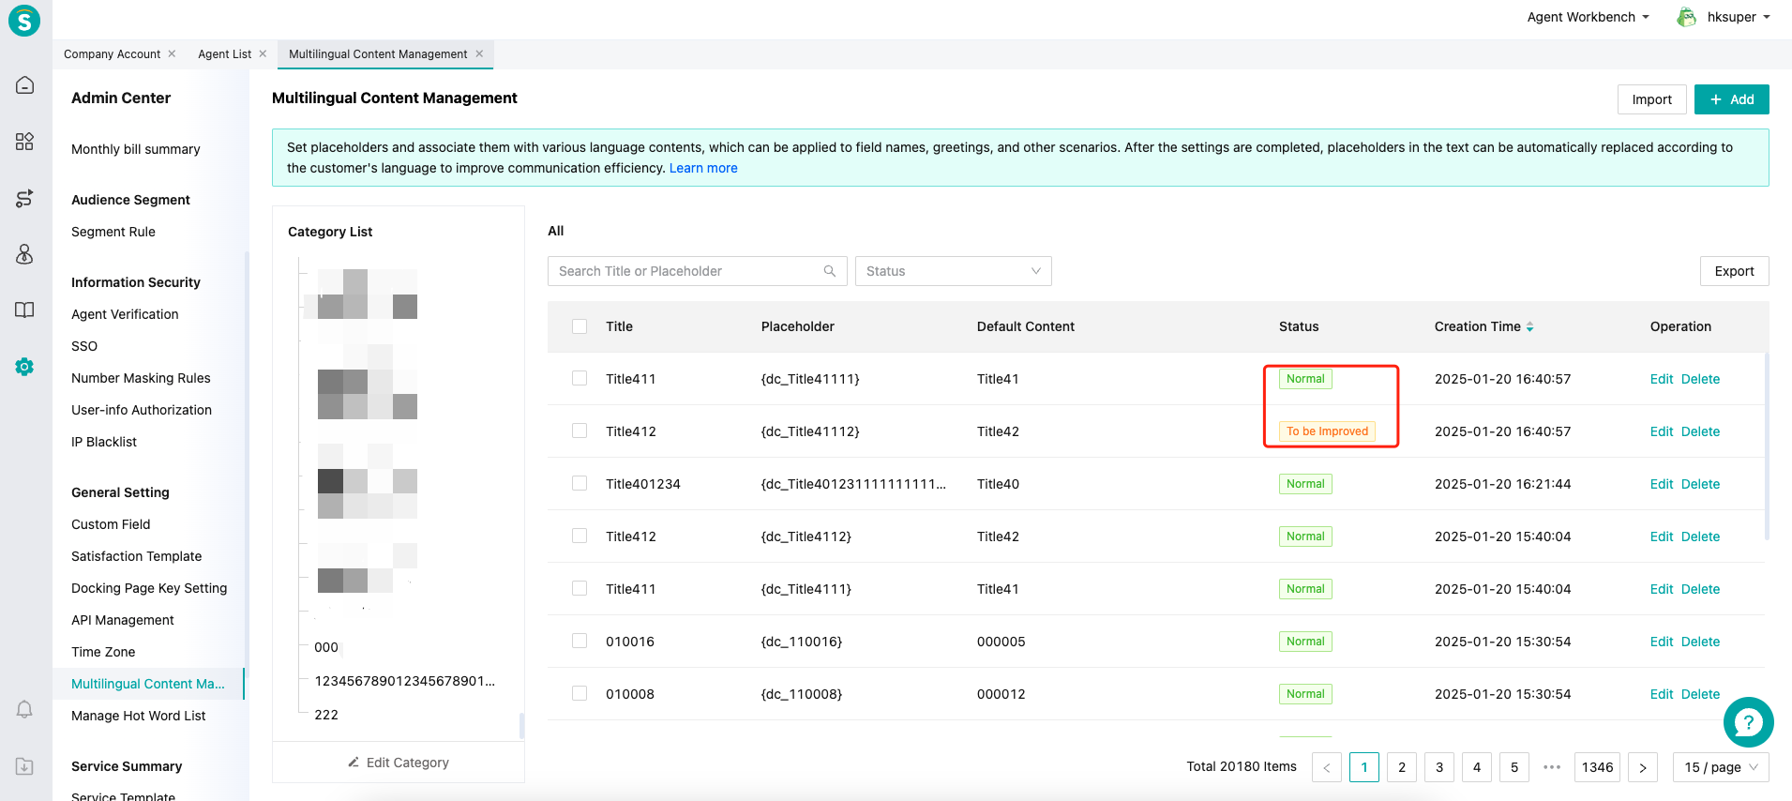This screenshot has height=801, width=1792.
Task: Delete the first Title411 row
Action: [x=1700, y=379]
